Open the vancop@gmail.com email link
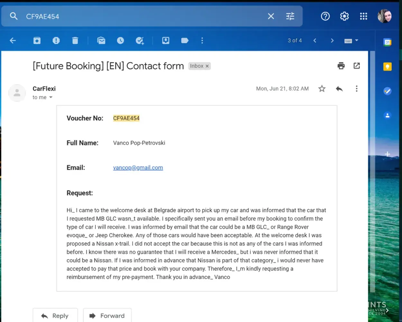 (138, 168)
